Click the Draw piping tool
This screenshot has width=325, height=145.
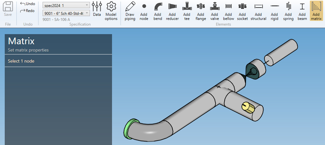click(x=130, y=11)
